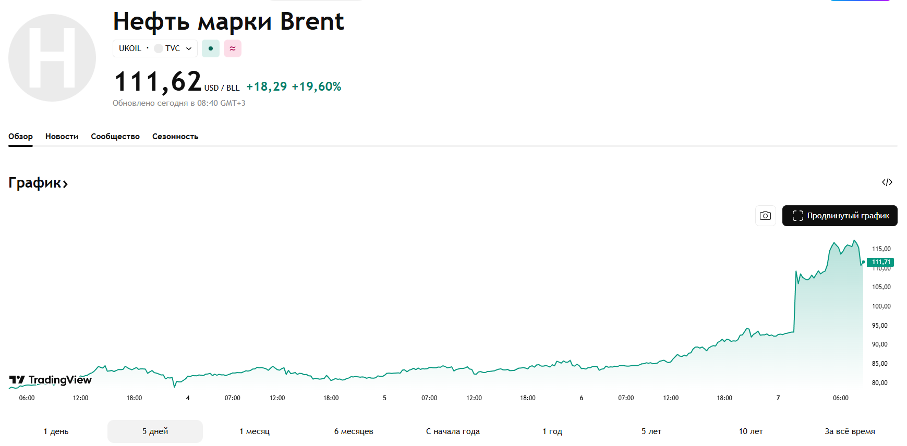Select the 1 месяц time range

[x=255, y=431]
